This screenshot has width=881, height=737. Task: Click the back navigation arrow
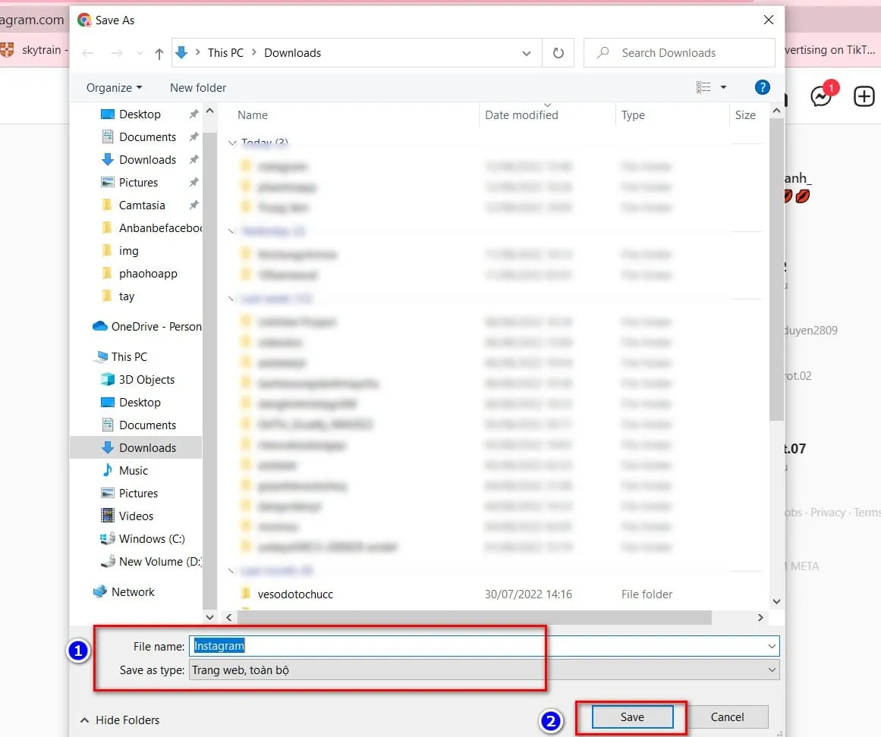[x=88, y=52]
